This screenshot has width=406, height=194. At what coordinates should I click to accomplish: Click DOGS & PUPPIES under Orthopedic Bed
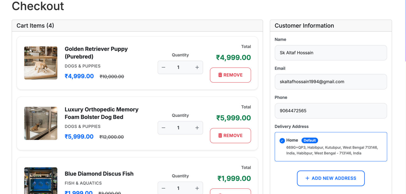click(x=82, y=126)
